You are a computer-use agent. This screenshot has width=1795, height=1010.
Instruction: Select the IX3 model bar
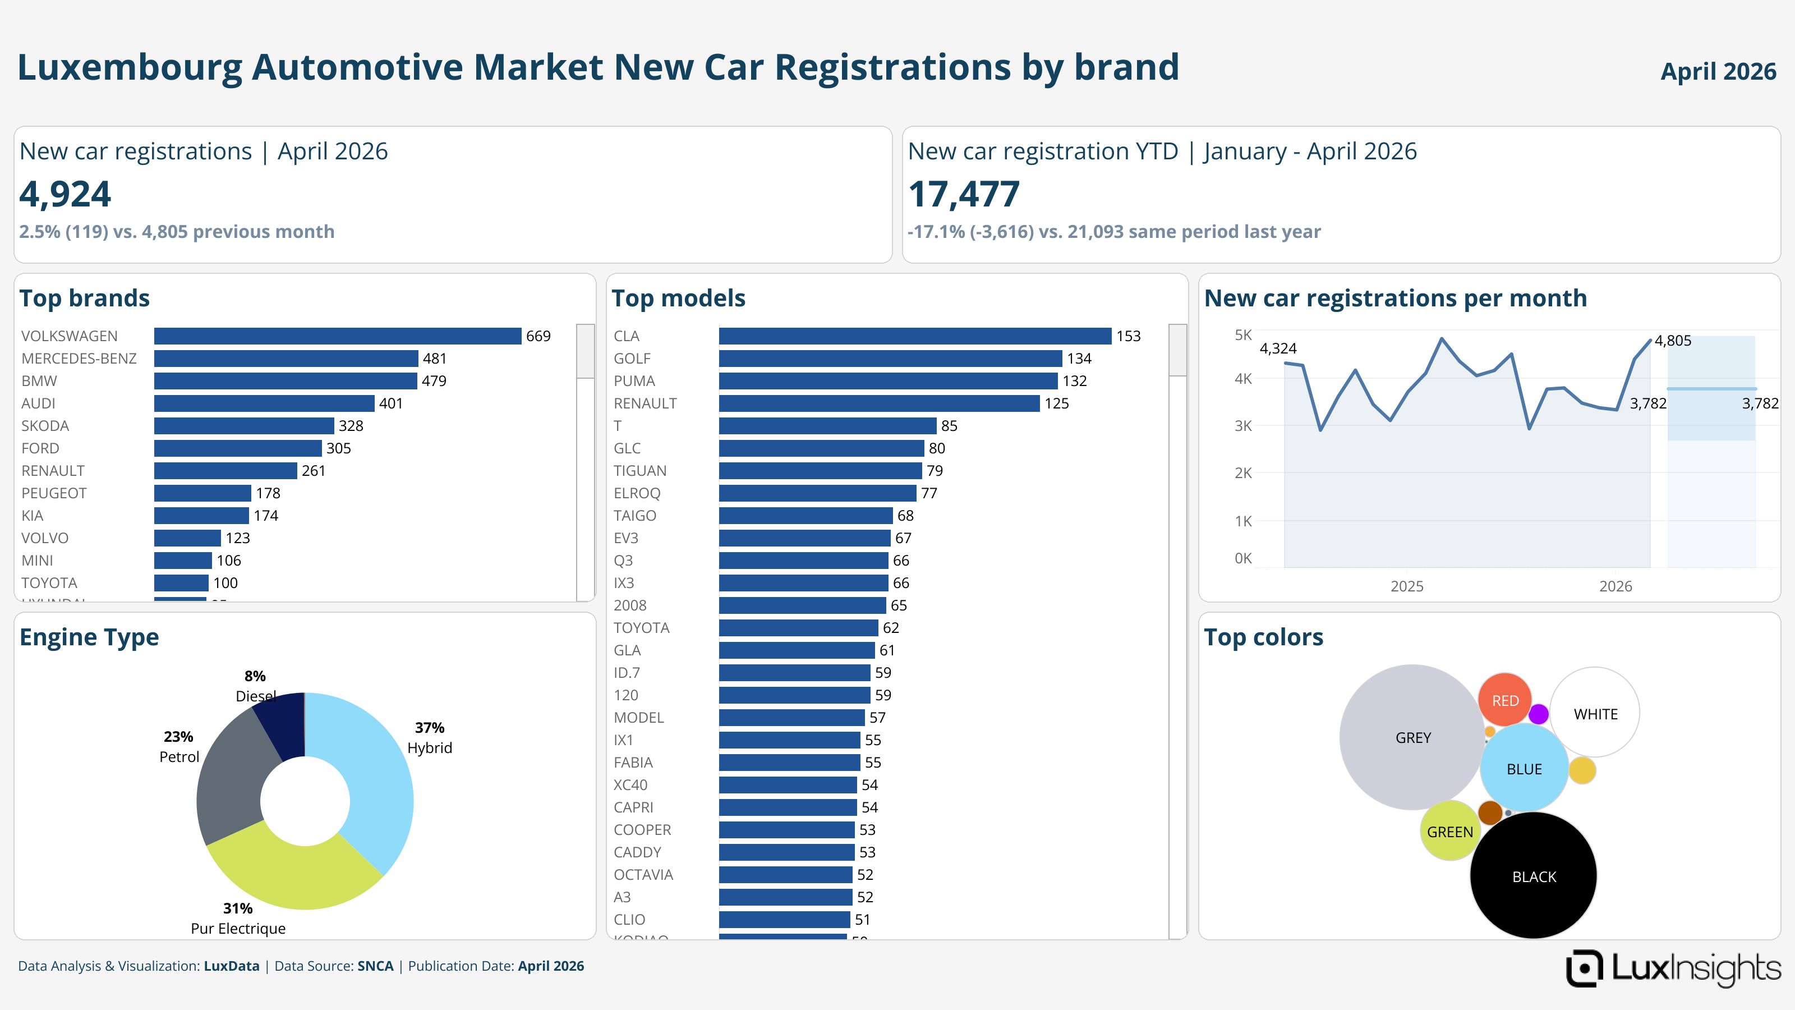coord(803,583)
